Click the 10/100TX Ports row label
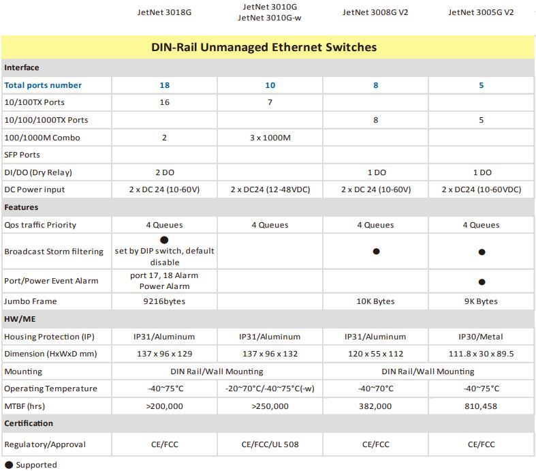Screen dimensions: 536x471 coord(34,102)
